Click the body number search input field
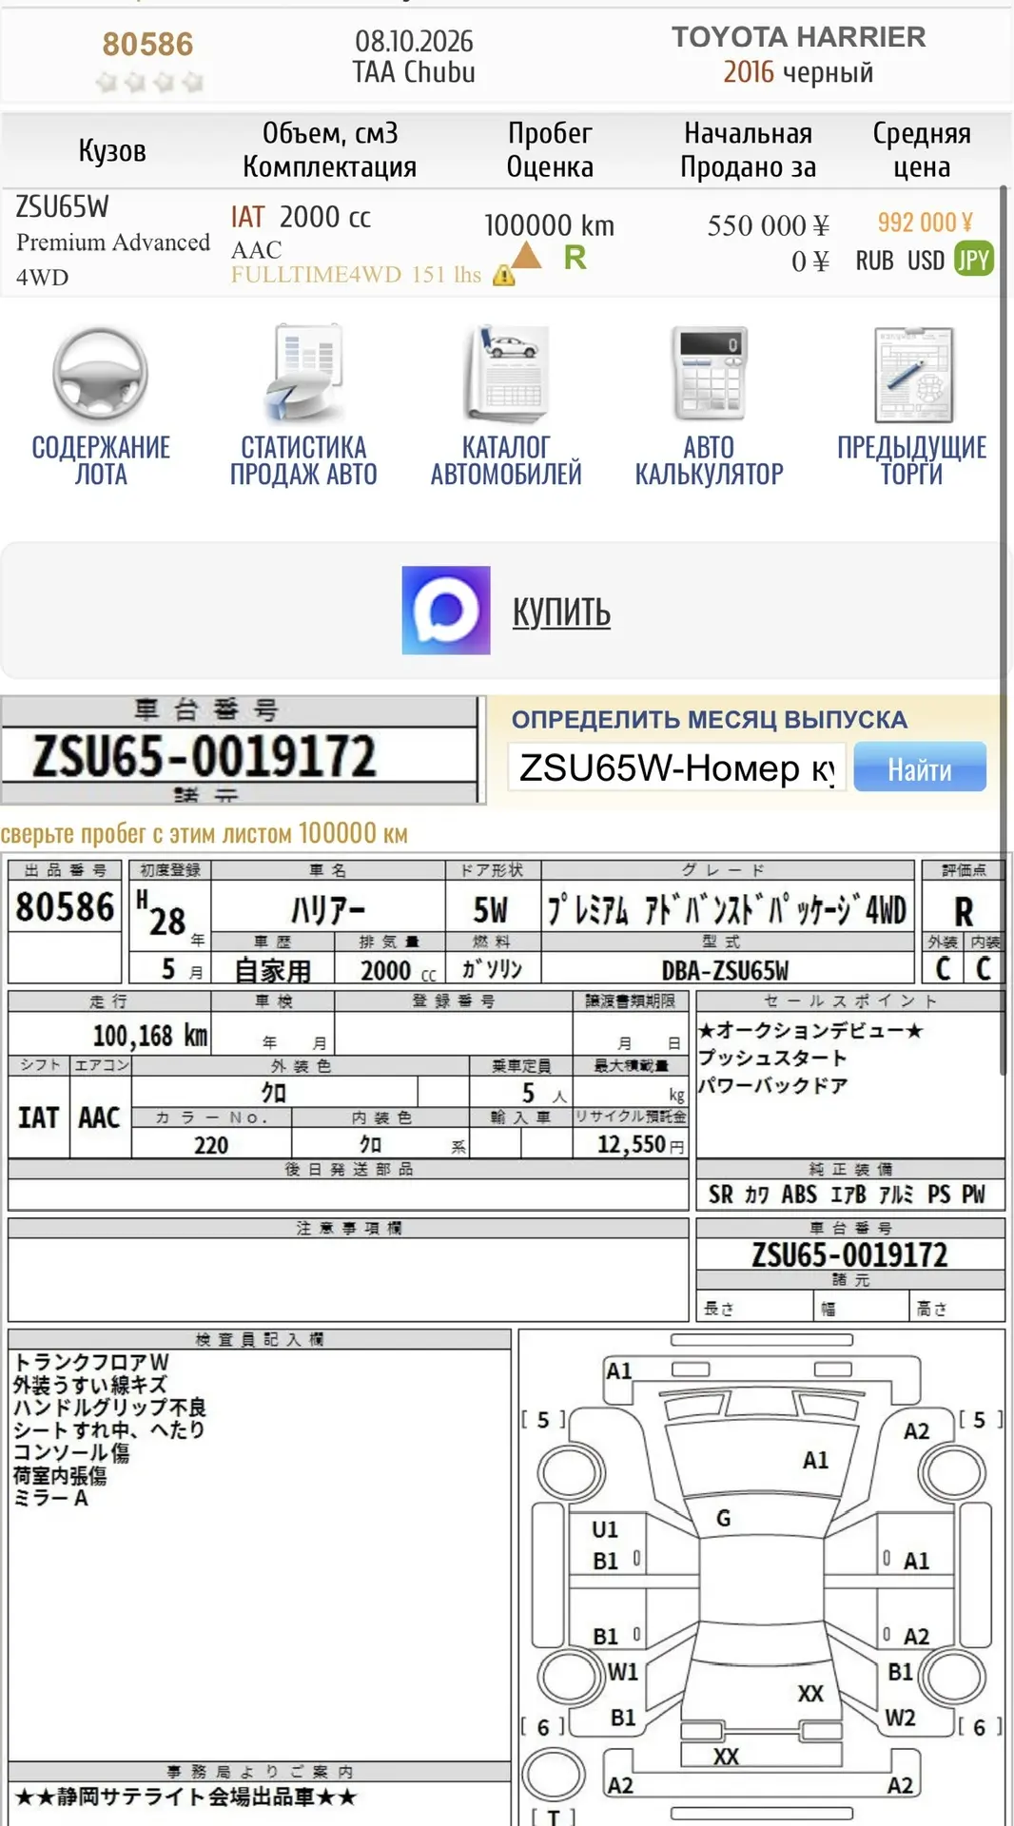 (x=677, y=767)
